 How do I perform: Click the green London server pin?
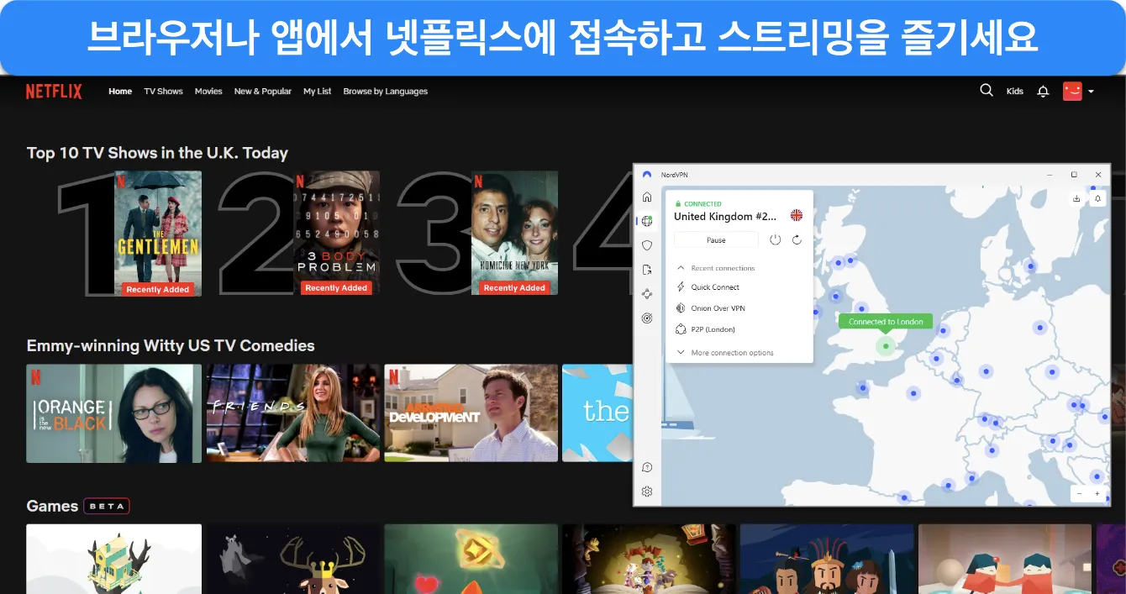click(886, 346)
